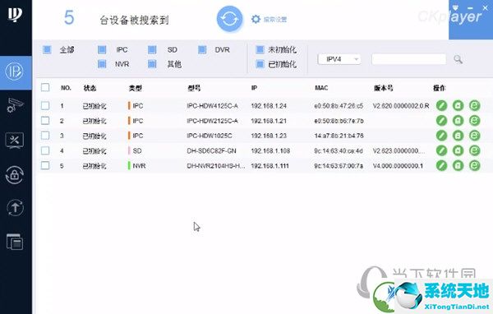Viewport: 493px width, 314px height.
Task: Open password reset lock sidebar icon
Action: 15,174
